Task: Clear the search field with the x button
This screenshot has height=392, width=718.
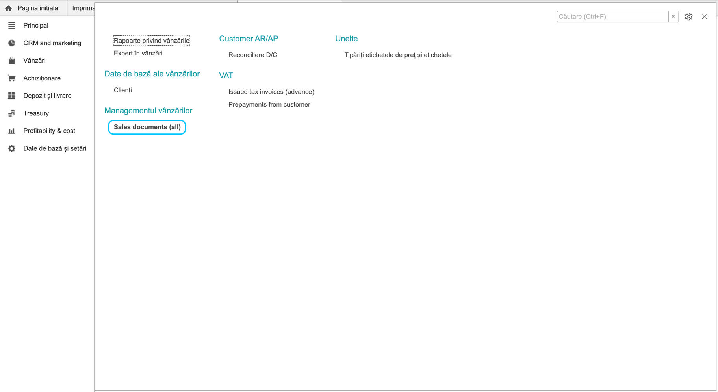Action: pos(673,17)
